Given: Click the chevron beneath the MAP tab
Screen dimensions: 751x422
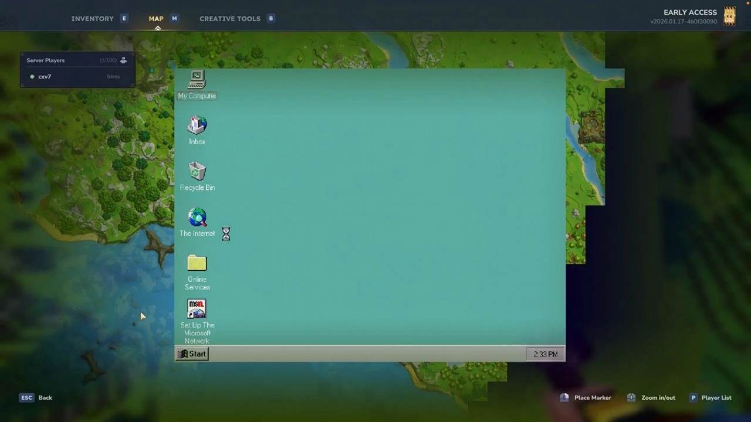Looking at the screenshot, I should coord(158,28).
